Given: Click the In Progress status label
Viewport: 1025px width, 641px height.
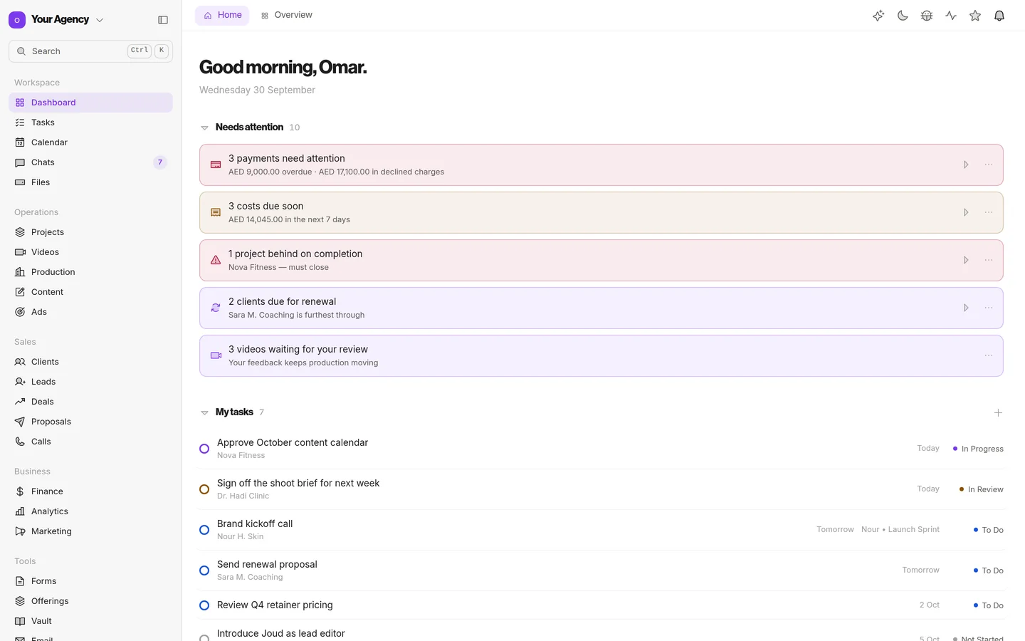Looking at the screenshot, I should 978,449.
